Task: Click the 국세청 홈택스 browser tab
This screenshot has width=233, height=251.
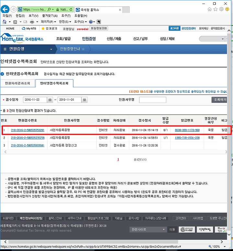Action: click(98, 10)
